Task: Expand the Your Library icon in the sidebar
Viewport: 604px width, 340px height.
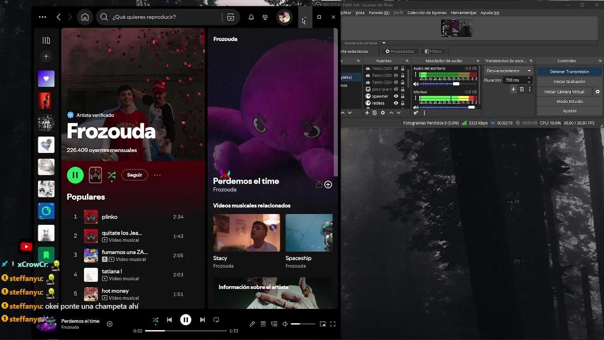Action: tap(46, 41)
